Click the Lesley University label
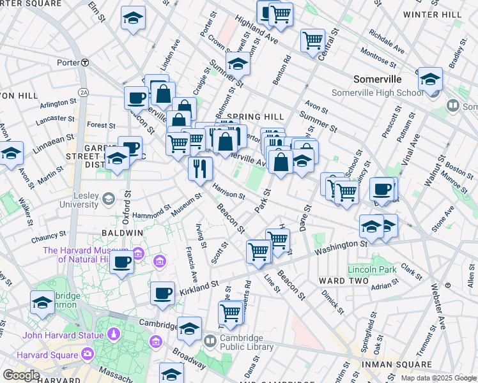 click(79, 200)
